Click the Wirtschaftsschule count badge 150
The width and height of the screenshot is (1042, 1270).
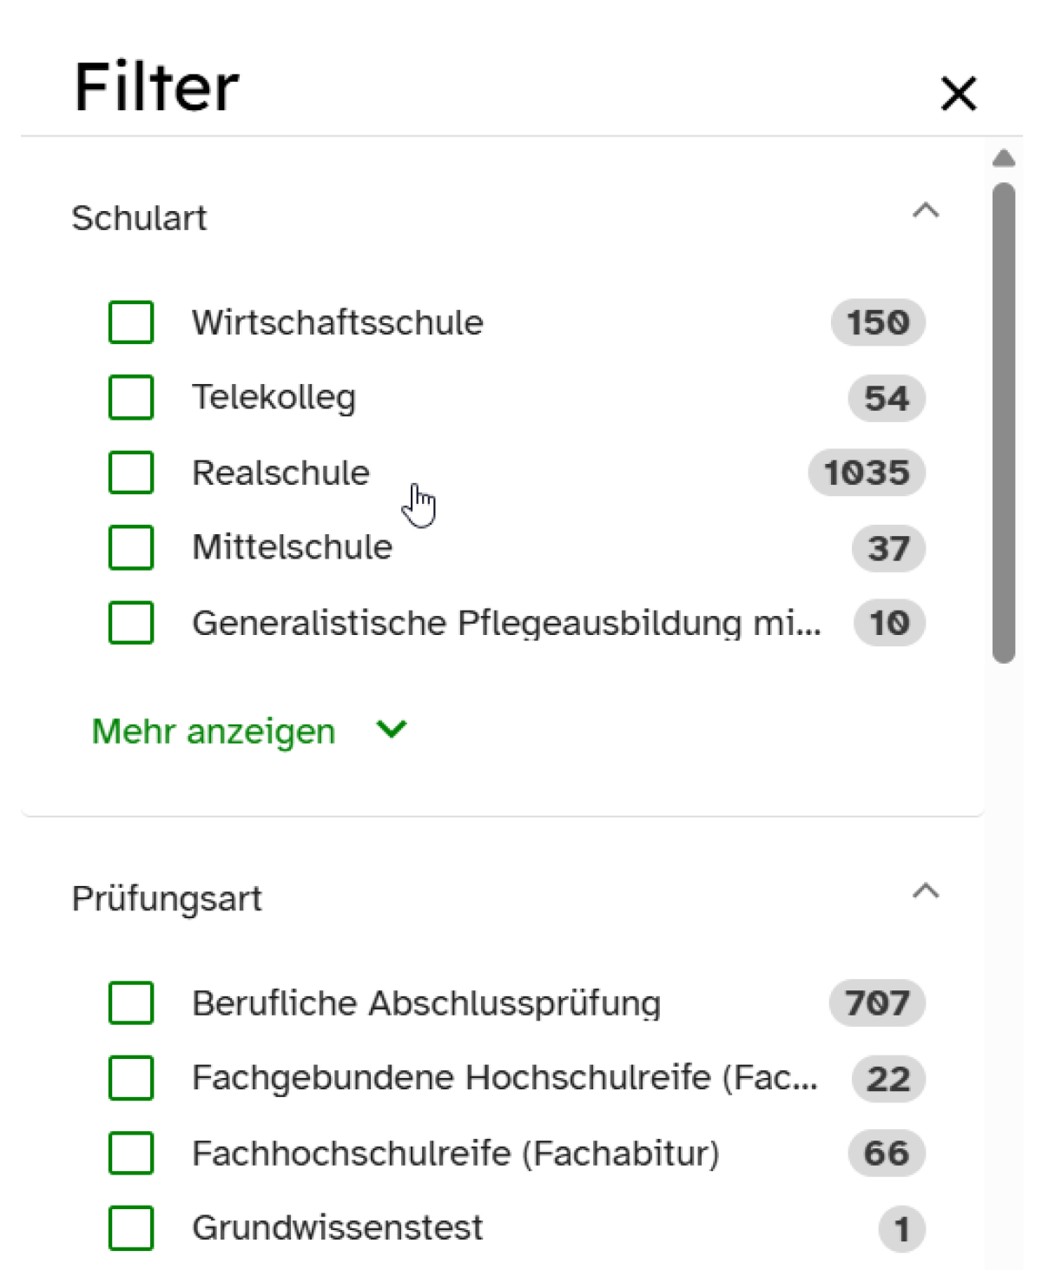[x=878, y=322]
